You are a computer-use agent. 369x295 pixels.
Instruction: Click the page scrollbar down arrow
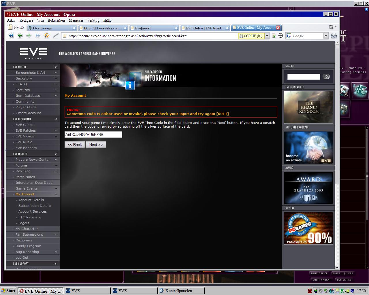click(337, 267)
